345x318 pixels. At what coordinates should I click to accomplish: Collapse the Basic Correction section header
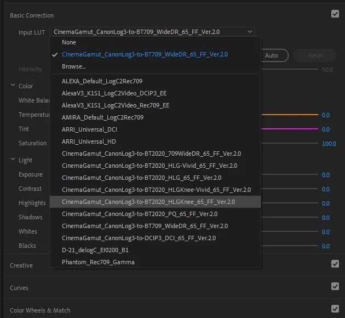click(x=32, y=15)
